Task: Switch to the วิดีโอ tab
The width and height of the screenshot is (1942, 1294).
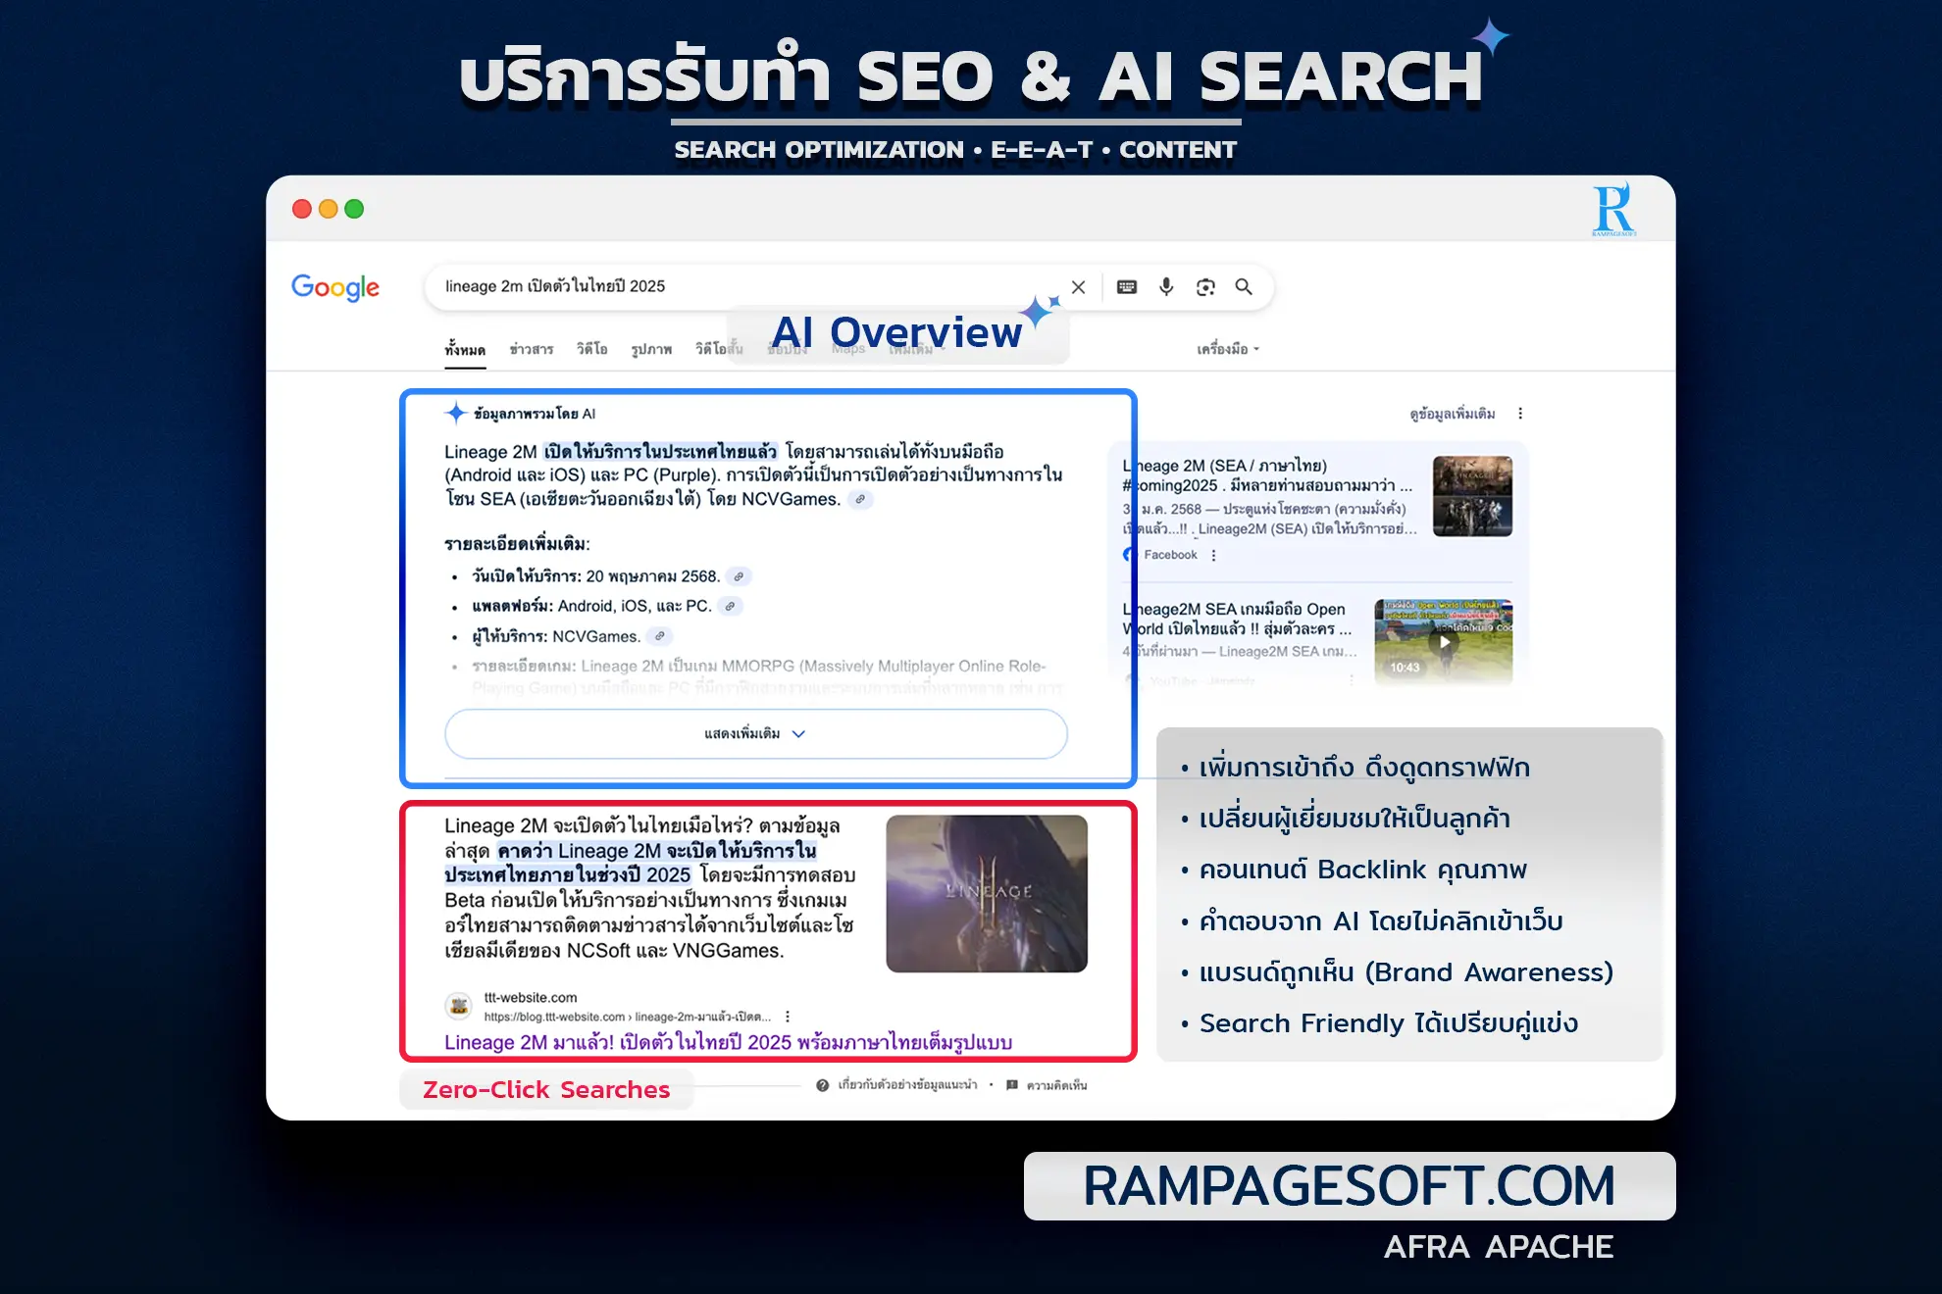Action: click(591, 350)
